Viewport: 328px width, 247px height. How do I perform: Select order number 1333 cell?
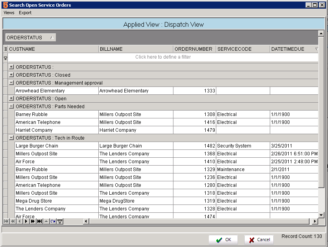(195, 91)
